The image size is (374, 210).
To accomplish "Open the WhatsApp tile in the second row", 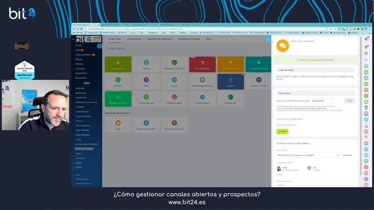I will pos(118,82).
